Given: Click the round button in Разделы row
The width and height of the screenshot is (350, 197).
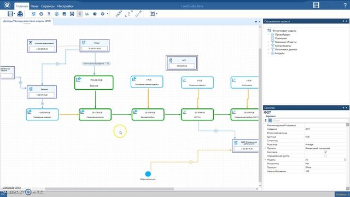Looking at the screenshot, I should click(345, 160).
